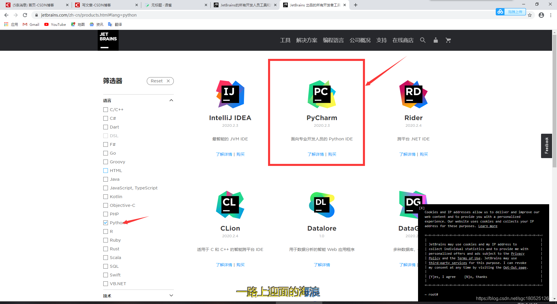Check the Go language filter
Viewport: 557px width, 304px height.
[x=106, y=153]
